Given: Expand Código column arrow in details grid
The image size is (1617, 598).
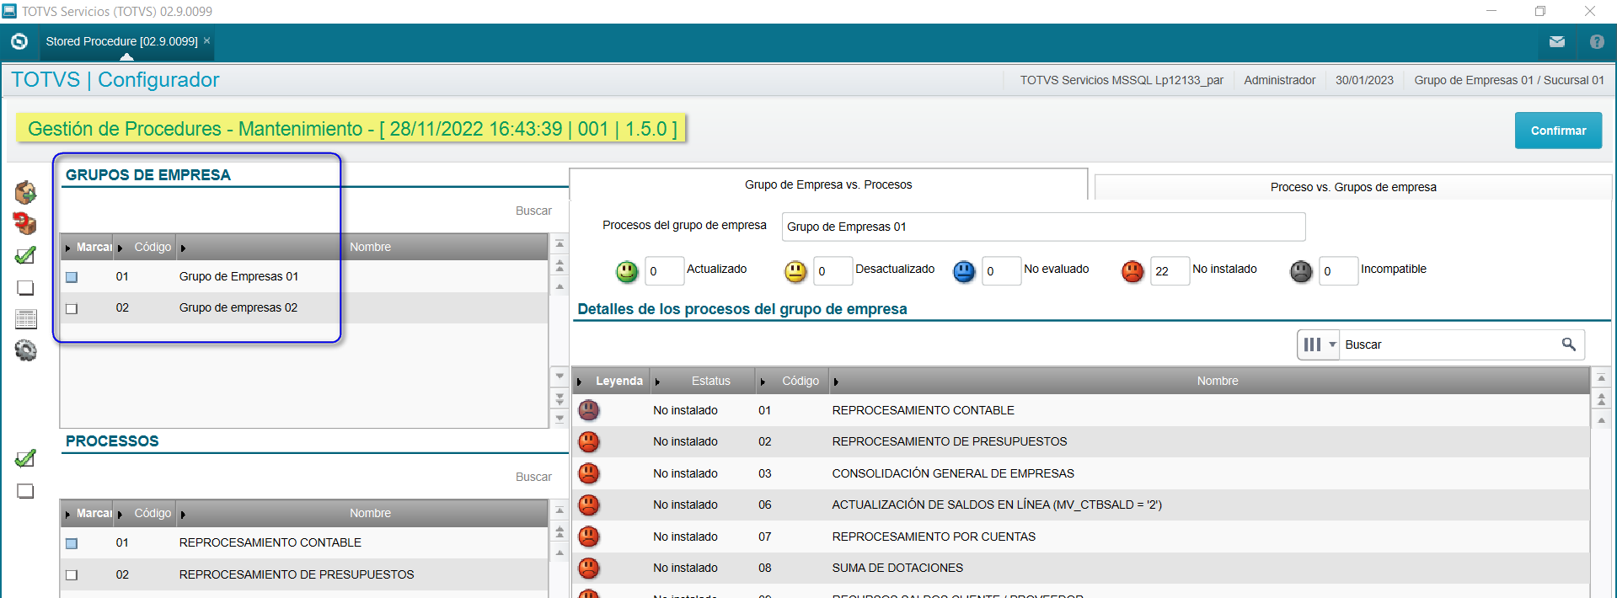Looking at the screenshot, I should (x=763, y=382).
